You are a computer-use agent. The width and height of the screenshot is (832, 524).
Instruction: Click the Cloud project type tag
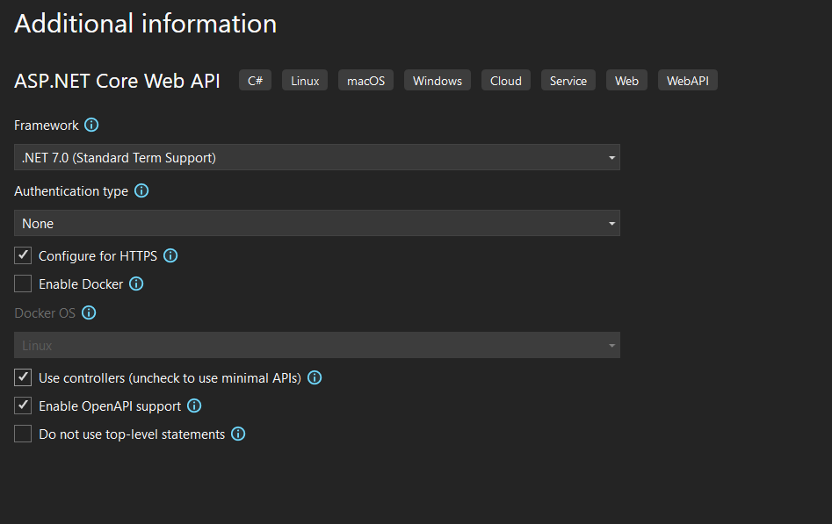point(506,81)
